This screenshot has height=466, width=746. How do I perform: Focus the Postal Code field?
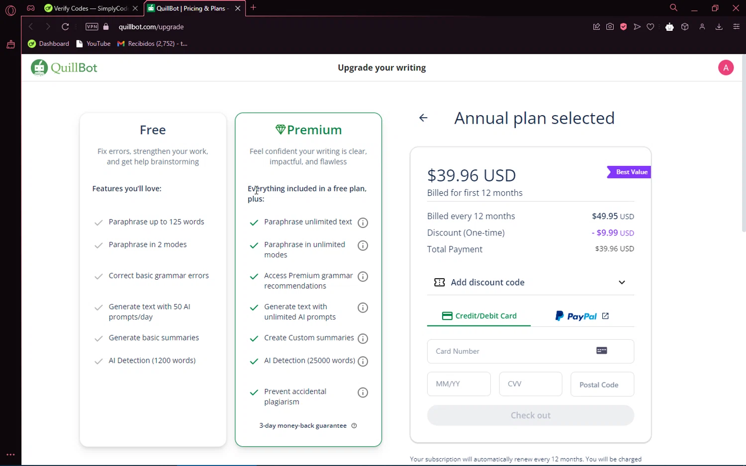602,384
